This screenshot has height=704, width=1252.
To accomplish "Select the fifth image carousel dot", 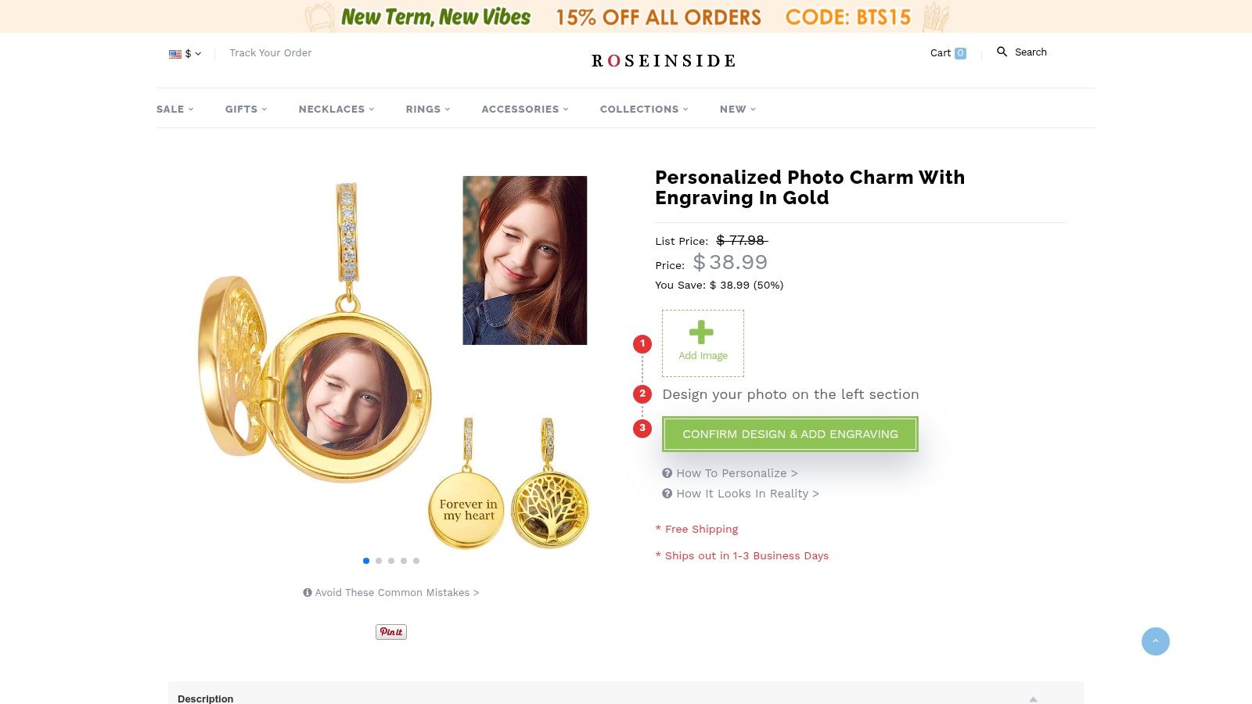I will [x=416, y=561].
